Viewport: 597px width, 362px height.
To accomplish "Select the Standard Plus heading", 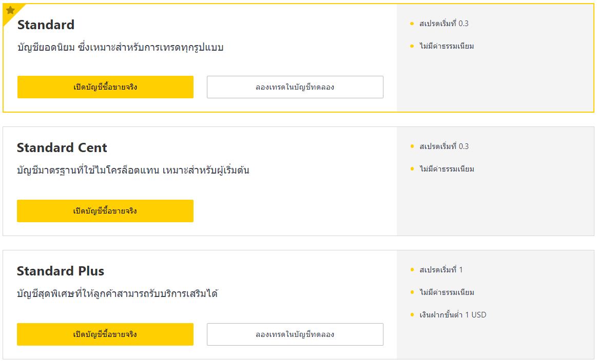I will click(61, 271).
